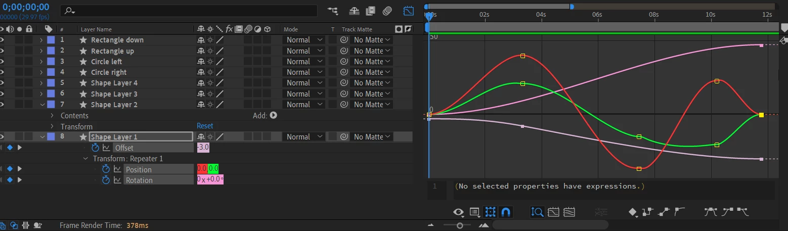Screen dimensions: 788x231
Task: Click the layer search field
Action: (x=188, y=11)
